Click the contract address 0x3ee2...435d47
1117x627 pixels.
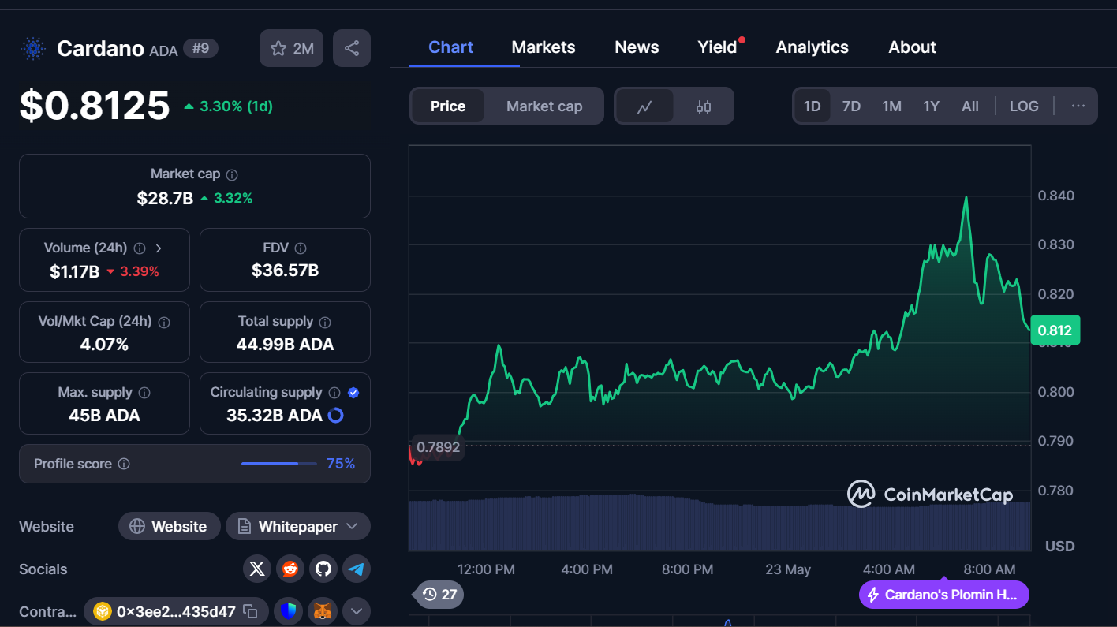[176, 611]
